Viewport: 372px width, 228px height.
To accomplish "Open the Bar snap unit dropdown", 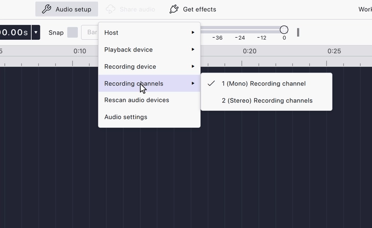I will (90, 32).
